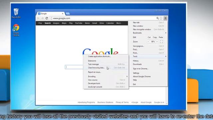Select the Google tab

(x=50, y=14)
